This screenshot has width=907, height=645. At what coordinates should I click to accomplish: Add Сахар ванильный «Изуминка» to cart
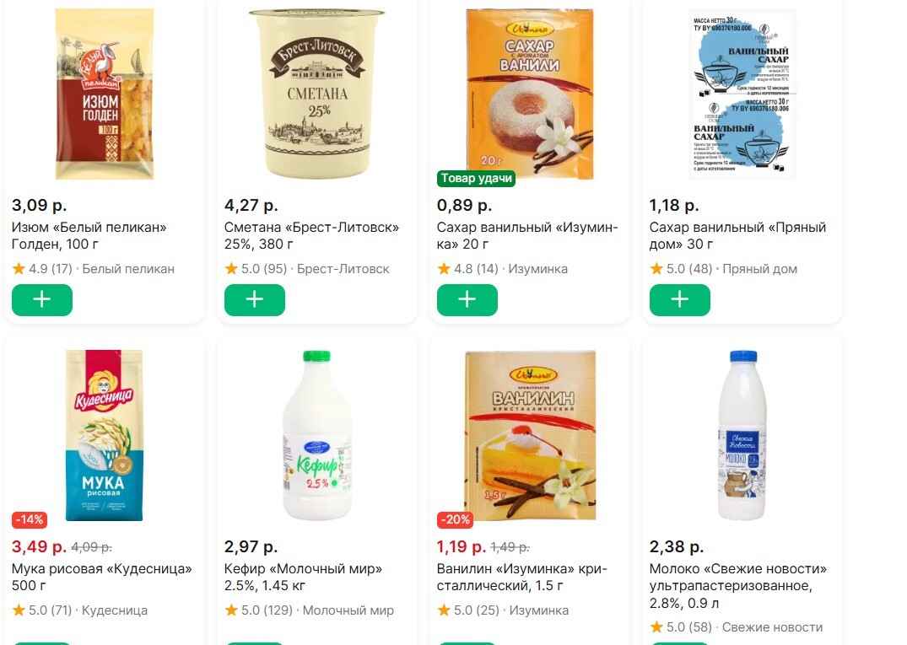(467, 300)
